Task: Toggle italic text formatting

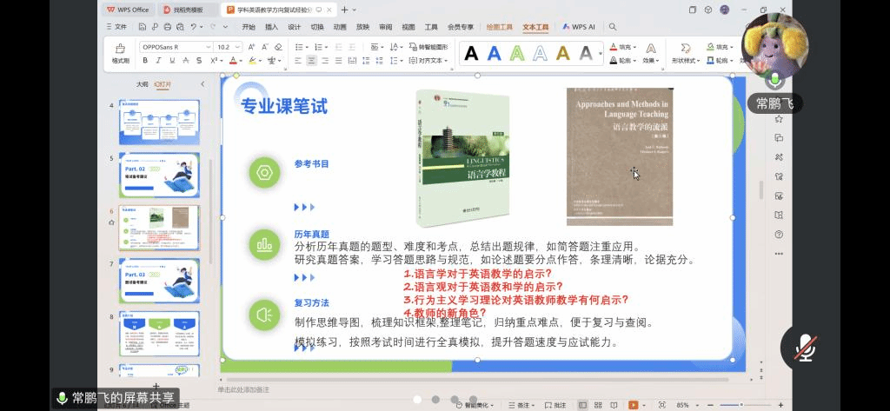Action: click(x=158, y=61)
